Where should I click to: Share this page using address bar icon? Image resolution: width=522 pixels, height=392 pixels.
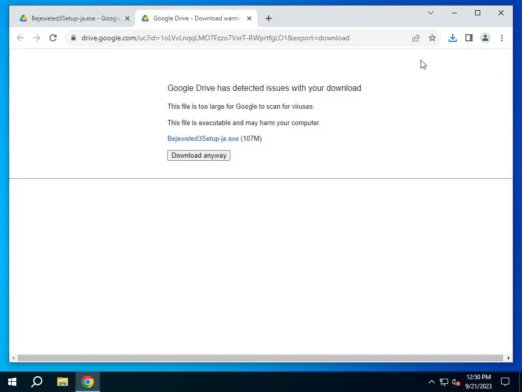416,38
